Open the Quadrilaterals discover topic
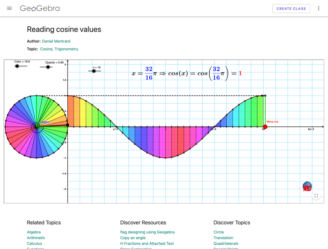 (x=225, y=243)
